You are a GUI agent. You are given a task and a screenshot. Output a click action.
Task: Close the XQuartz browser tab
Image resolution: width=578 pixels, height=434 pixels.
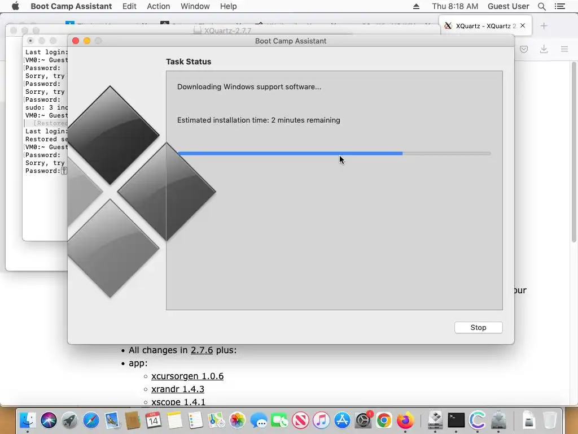(523, 25)
